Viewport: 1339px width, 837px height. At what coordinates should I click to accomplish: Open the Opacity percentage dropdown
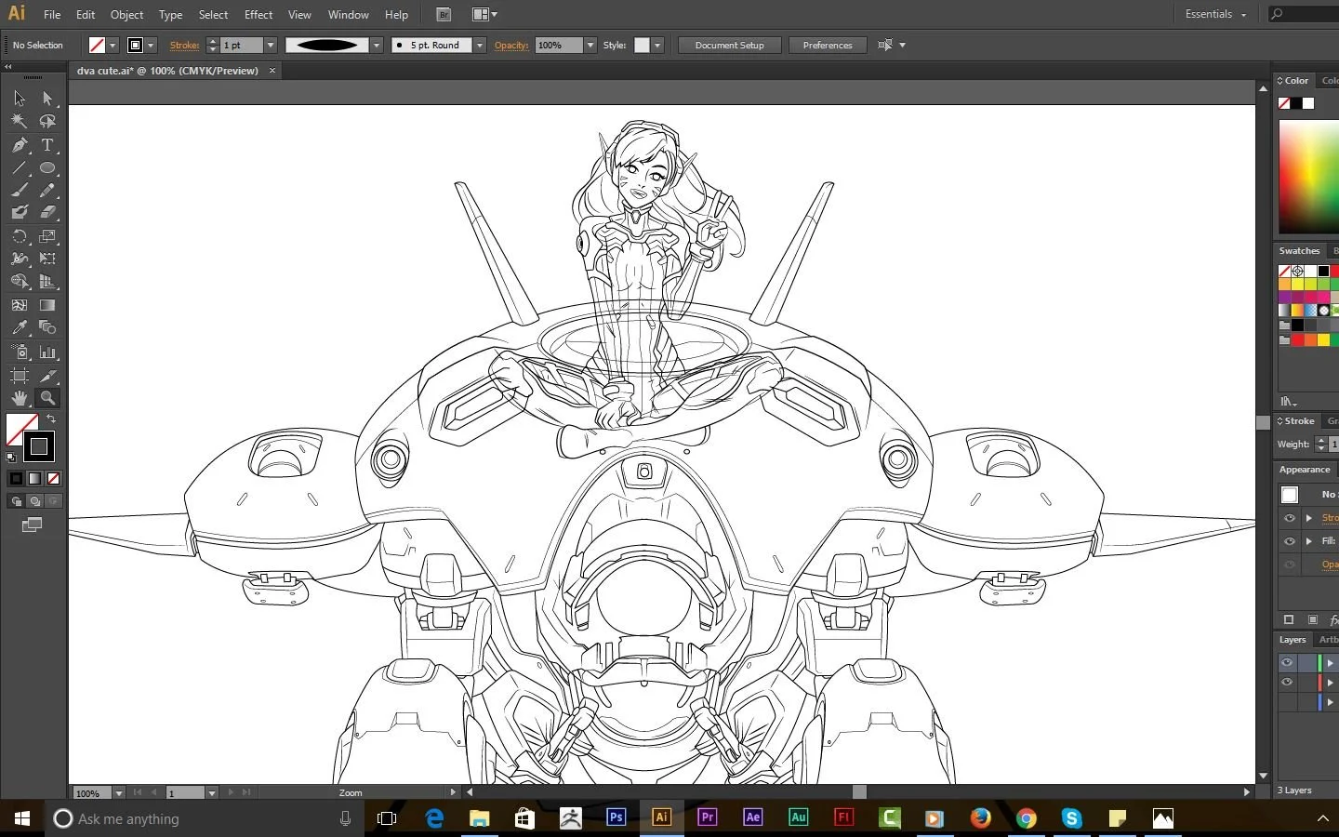coord(590,45)
